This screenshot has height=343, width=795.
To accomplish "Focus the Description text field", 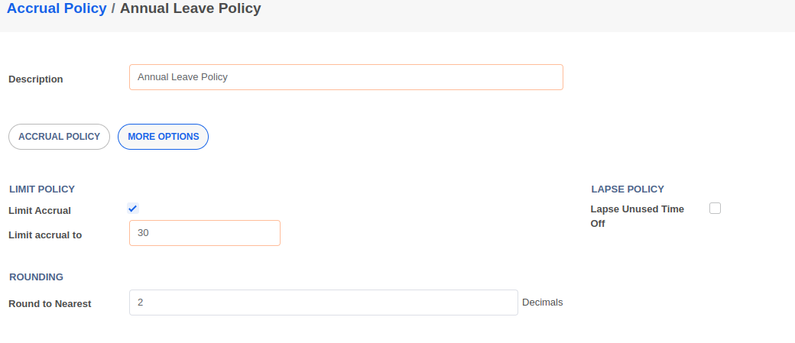I will tap(346, 77).
